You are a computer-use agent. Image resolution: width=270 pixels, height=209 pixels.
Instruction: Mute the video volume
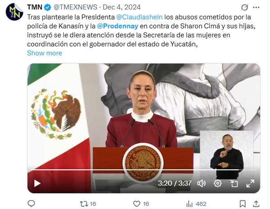point(201,183)
